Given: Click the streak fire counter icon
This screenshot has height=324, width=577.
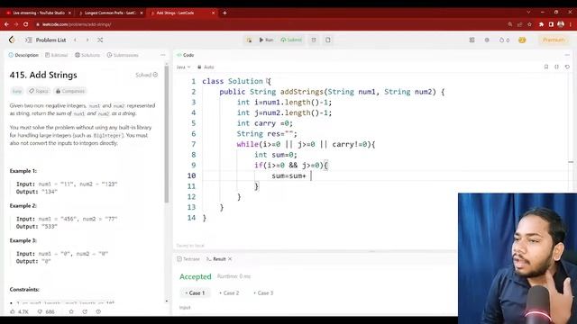Looking at the screenshot, I should coord(504,40).
